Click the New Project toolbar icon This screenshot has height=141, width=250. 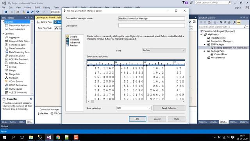[18, 12]
